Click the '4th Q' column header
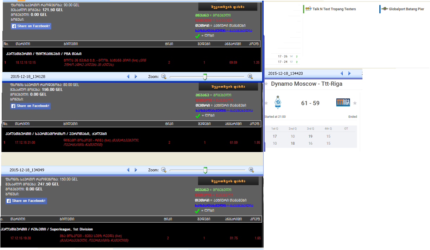The width and height of the screenshot is (430, 250). click(328, 129)
